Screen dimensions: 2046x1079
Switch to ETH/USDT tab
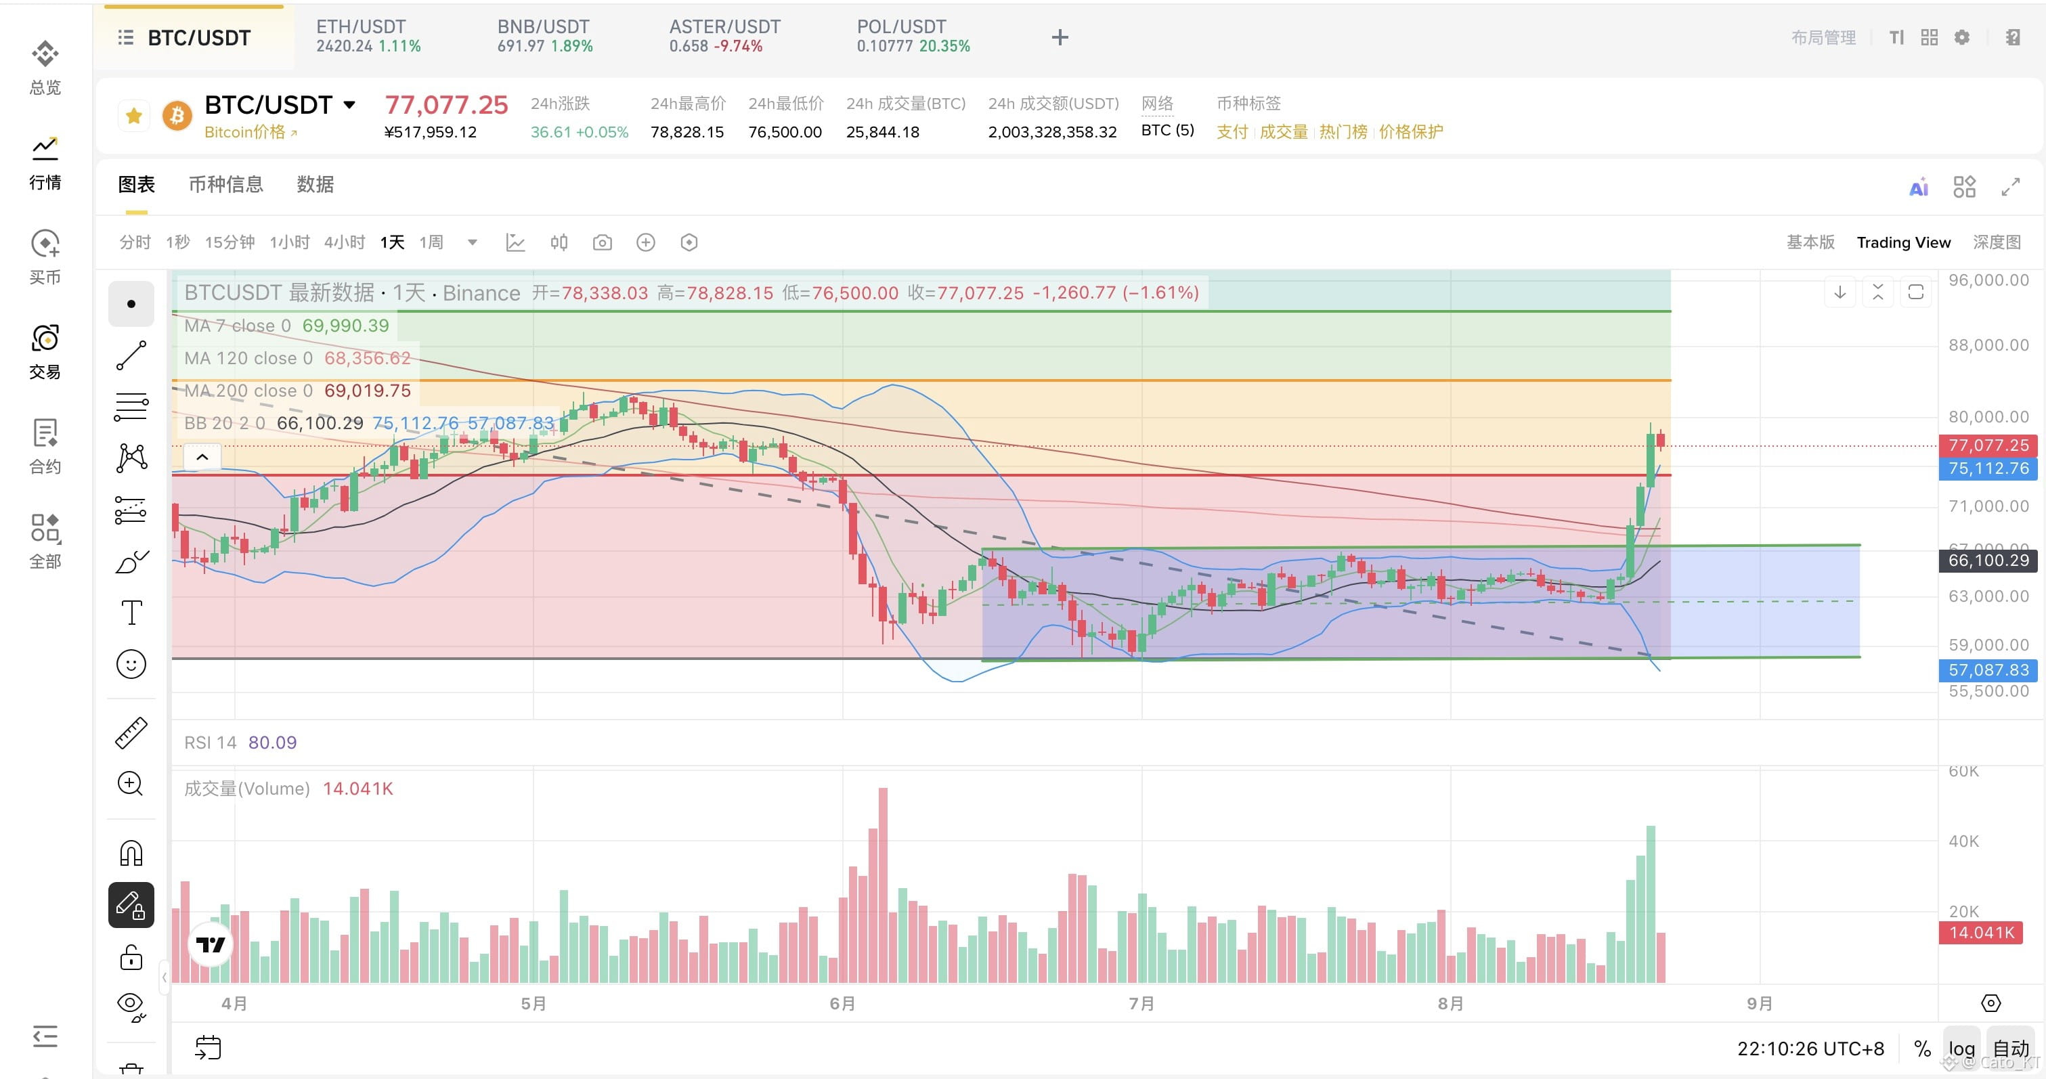368,37
